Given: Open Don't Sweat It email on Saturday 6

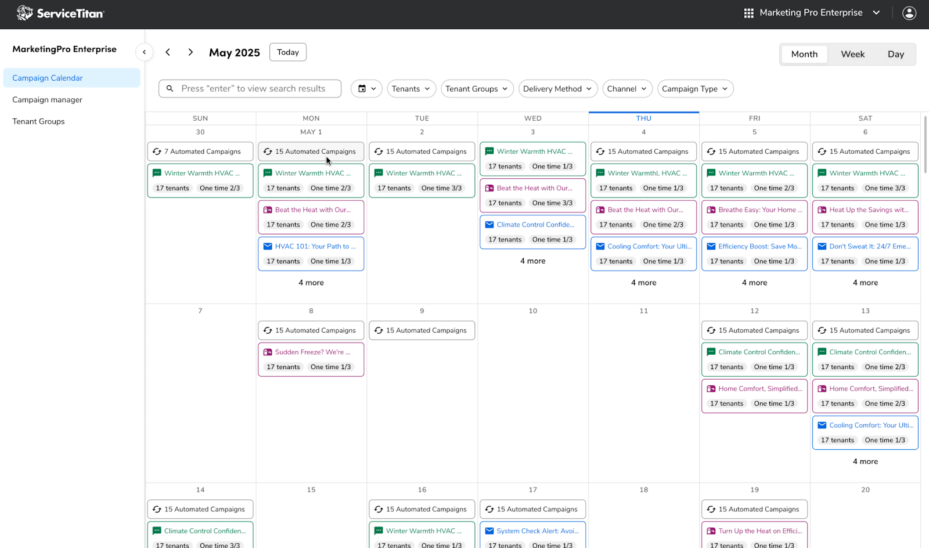Looking at the screenshot, I should click(866, 254).
